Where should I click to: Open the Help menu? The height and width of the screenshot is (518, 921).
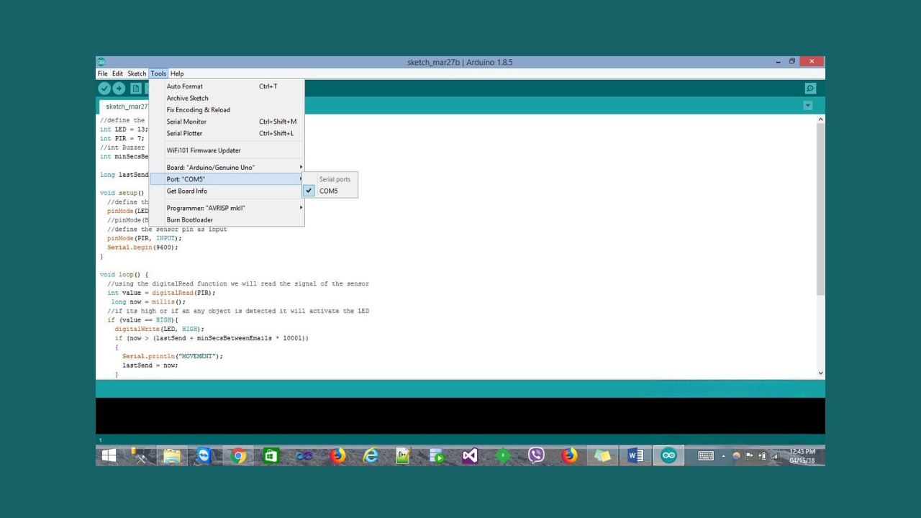click(x=177, y=73)
